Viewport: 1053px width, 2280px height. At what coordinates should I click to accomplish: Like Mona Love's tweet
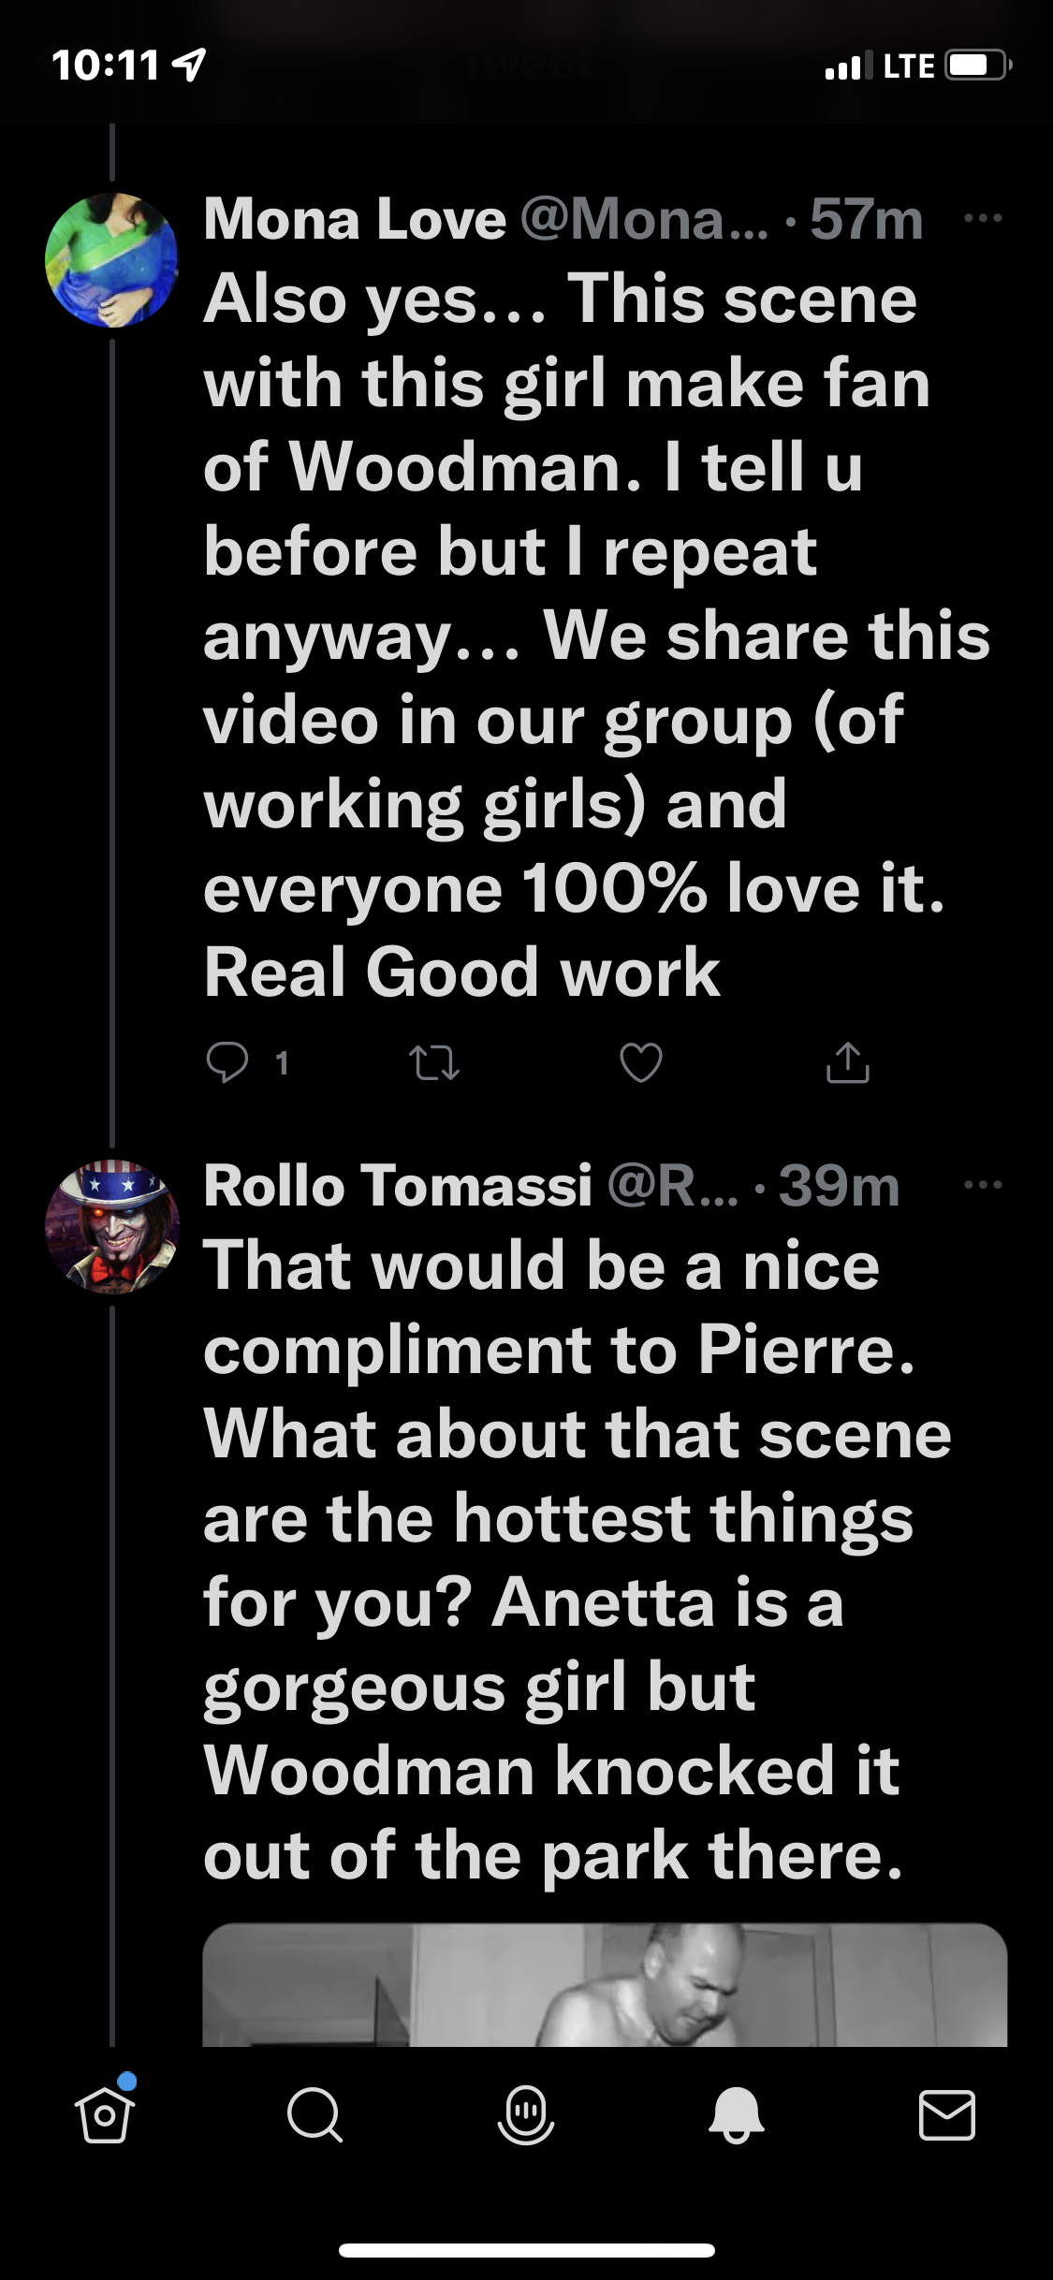pyautogui.click(x=641, y=1062)
